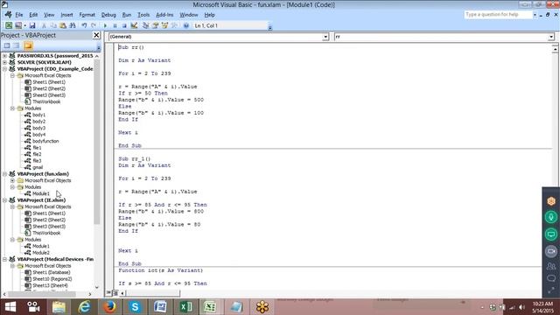Open Skype from the taskbar
560x315 pixels.
[x=135, y=307]
